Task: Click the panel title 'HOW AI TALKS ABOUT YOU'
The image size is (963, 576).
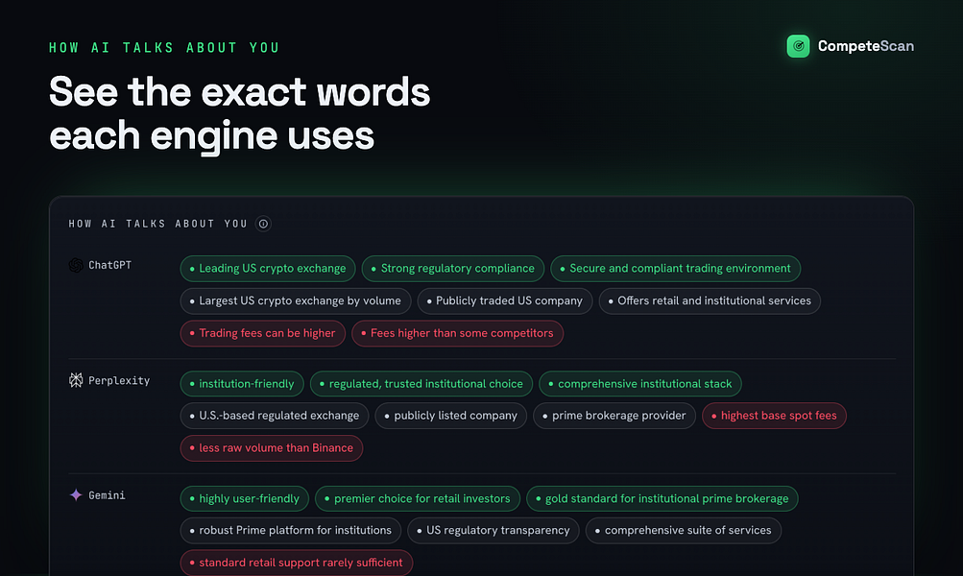Action: (x=157, y=224)
